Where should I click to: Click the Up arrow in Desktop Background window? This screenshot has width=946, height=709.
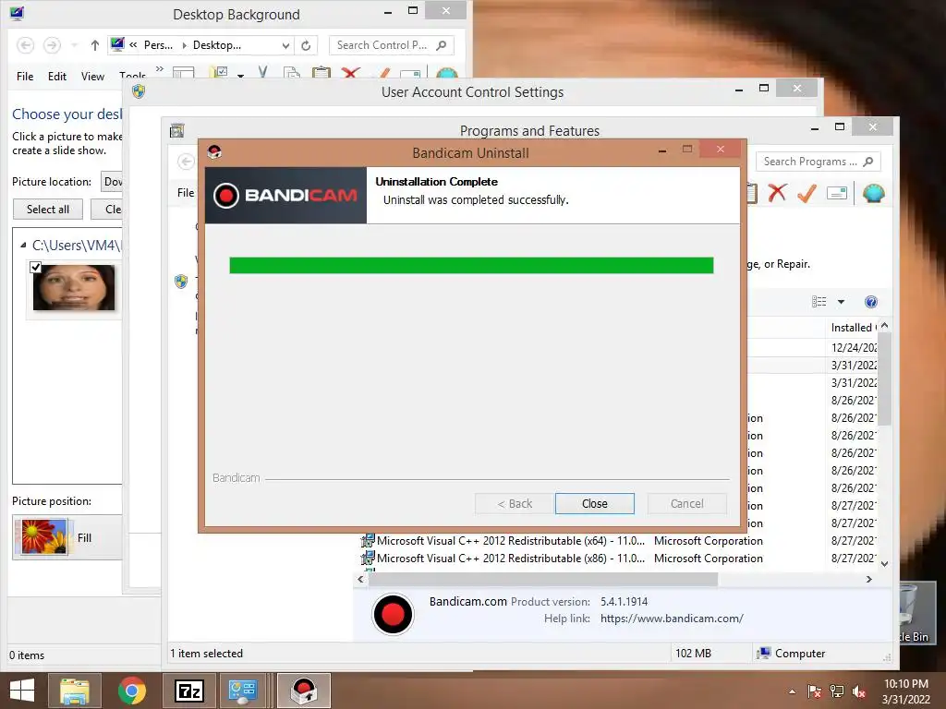click(x=95, y=45)
